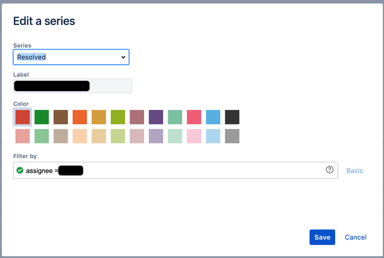
Task: Choose the dark green color swatch
Action: coord(42,117)
